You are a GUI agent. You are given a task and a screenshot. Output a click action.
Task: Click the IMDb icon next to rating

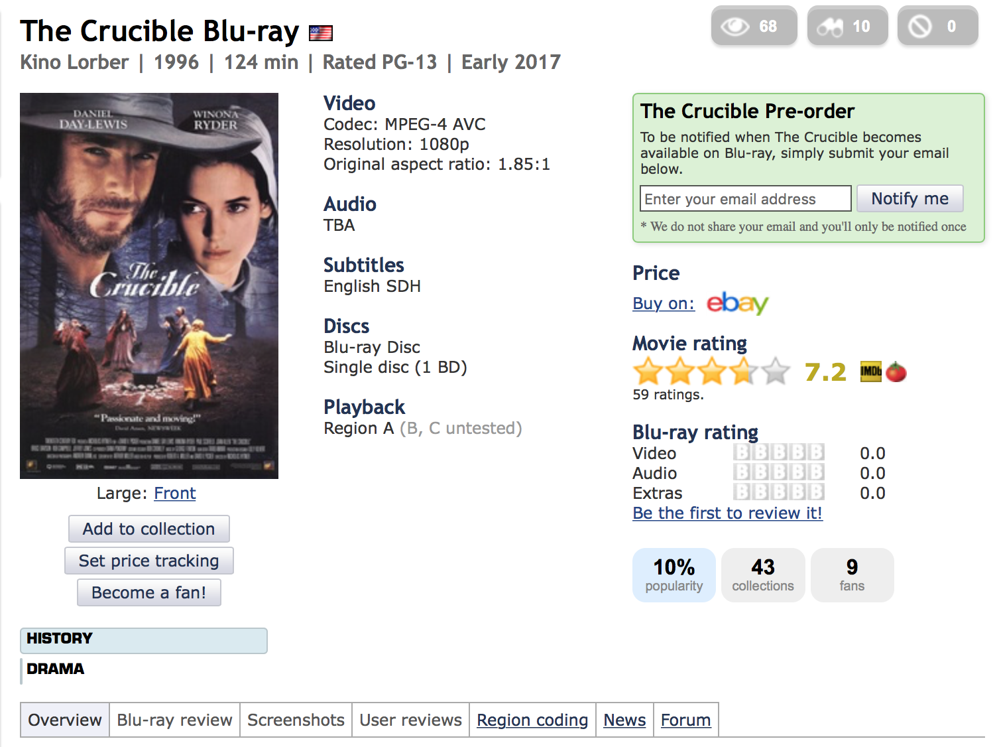870,372
